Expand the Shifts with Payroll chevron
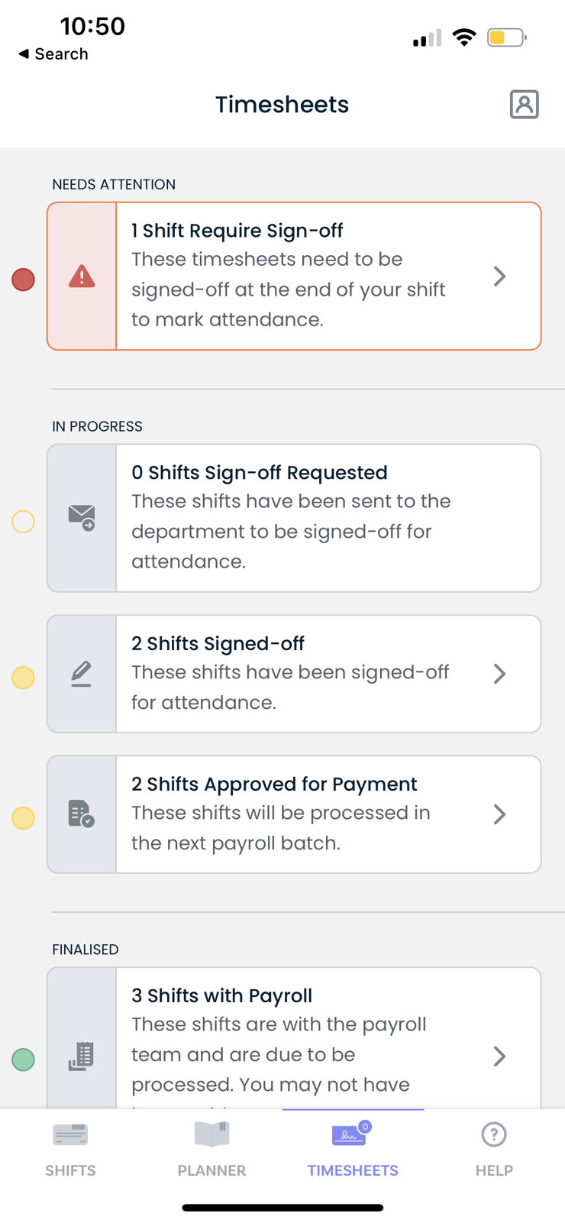The height and width of the screenshot is (1223, 565). click(499, 1056)
